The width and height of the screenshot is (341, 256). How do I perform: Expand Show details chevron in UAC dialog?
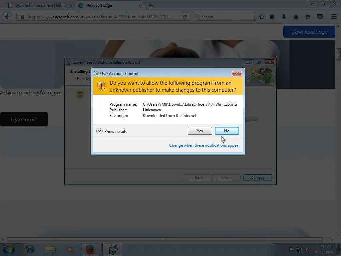coord(99,131)
